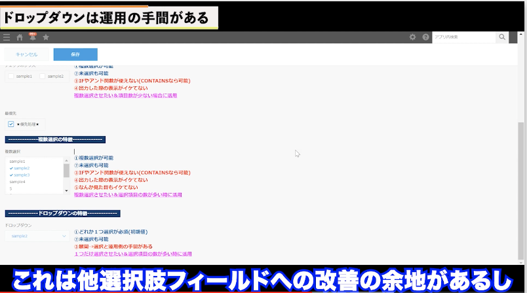Open the settings gear icon
Viewport: 527px width, 293px height.
[412, 37]
